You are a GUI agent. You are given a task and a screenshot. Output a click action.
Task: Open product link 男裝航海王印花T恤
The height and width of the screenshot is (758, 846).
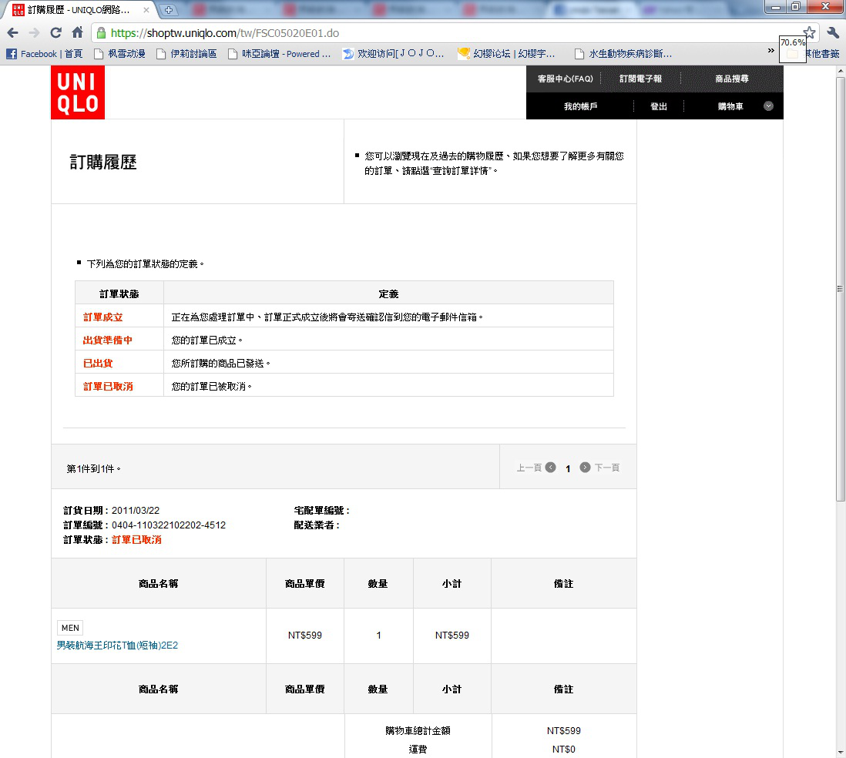pyautogui.click(x=117, y=646)
